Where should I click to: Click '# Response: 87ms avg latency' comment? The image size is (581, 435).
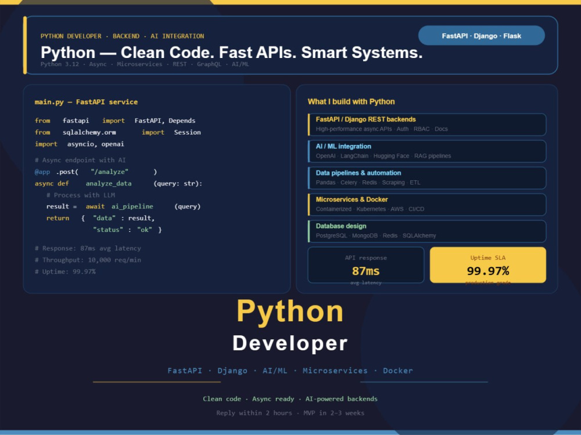[88, 248]
